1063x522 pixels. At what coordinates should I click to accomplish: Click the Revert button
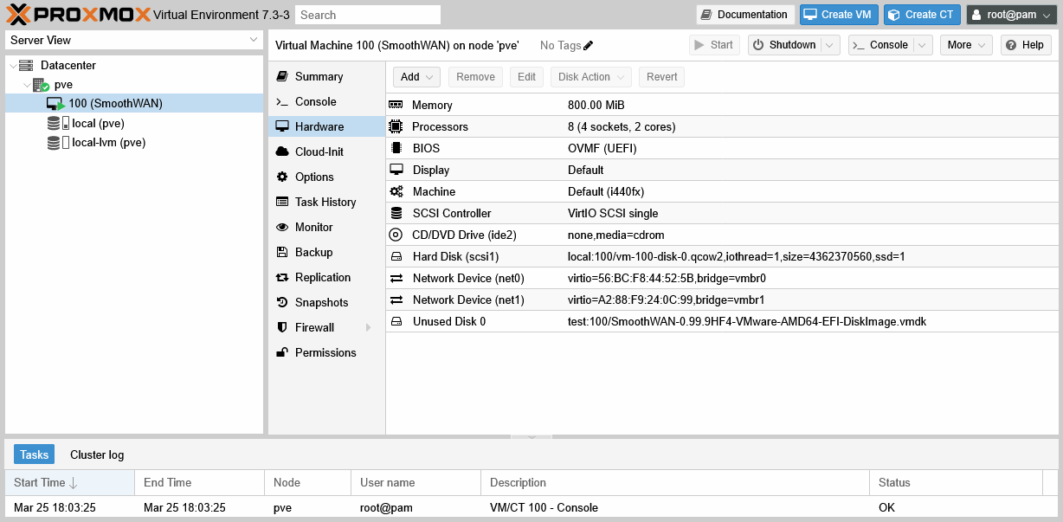pos(661,76)
